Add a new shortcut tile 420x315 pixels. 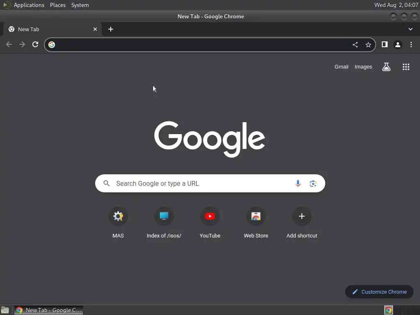point(302,222)
